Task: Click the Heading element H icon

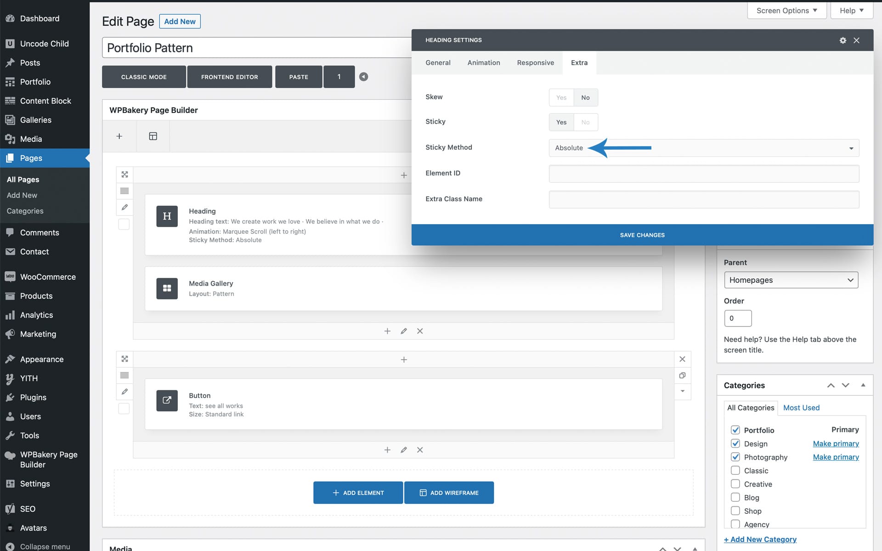Action: coord(167,216)
